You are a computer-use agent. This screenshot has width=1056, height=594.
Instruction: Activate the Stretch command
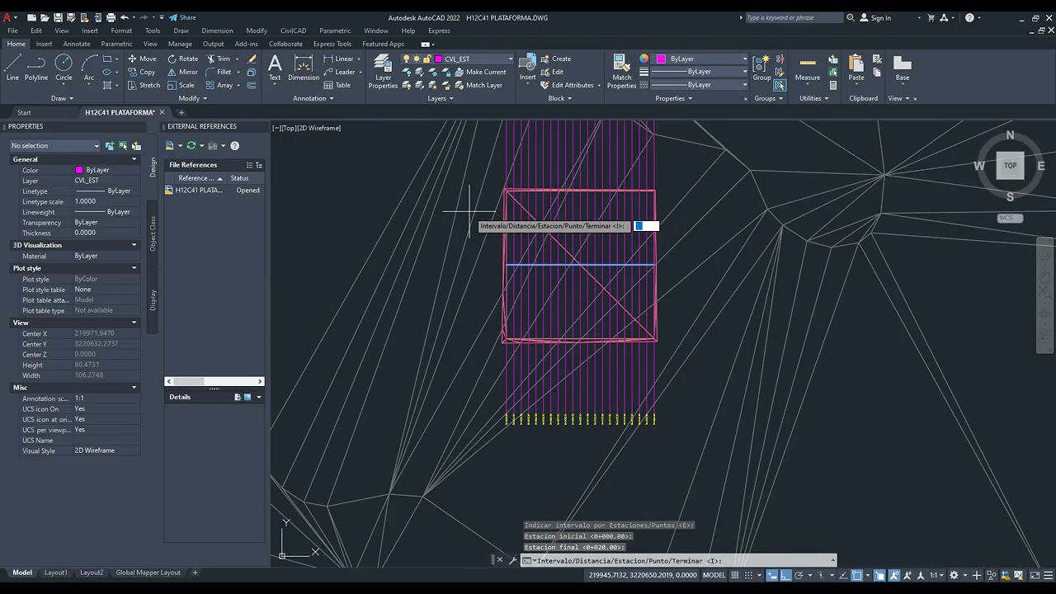click(144, 85)
